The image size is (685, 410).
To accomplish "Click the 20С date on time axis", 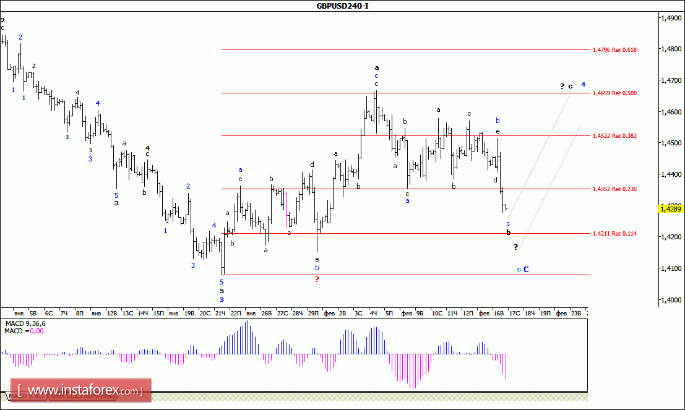I will (x=205, y=313).
